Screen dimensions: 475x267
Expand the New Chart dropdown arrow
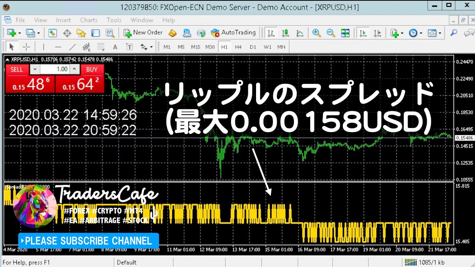pos(19,33)
